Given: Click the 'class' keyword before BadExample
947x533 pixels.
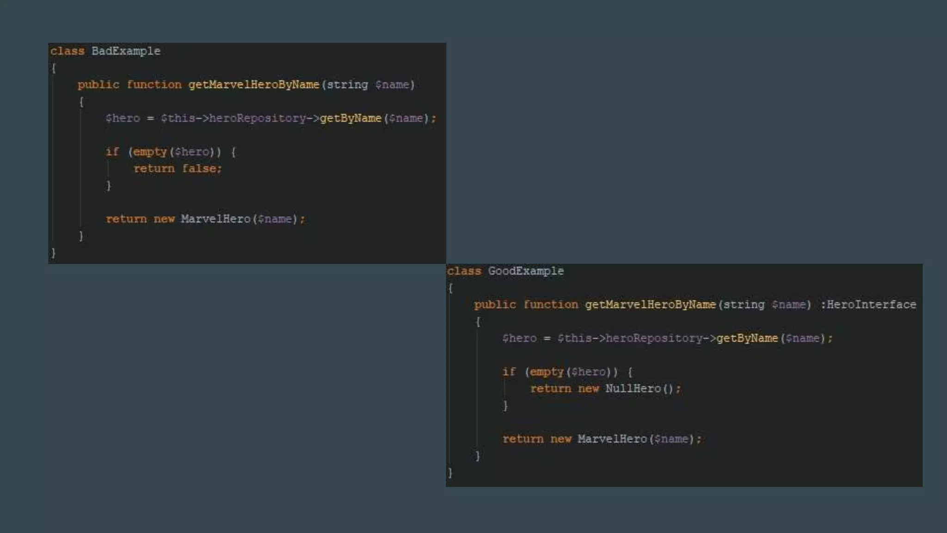Looking at the screenshot, I should (x=68, y=51).
